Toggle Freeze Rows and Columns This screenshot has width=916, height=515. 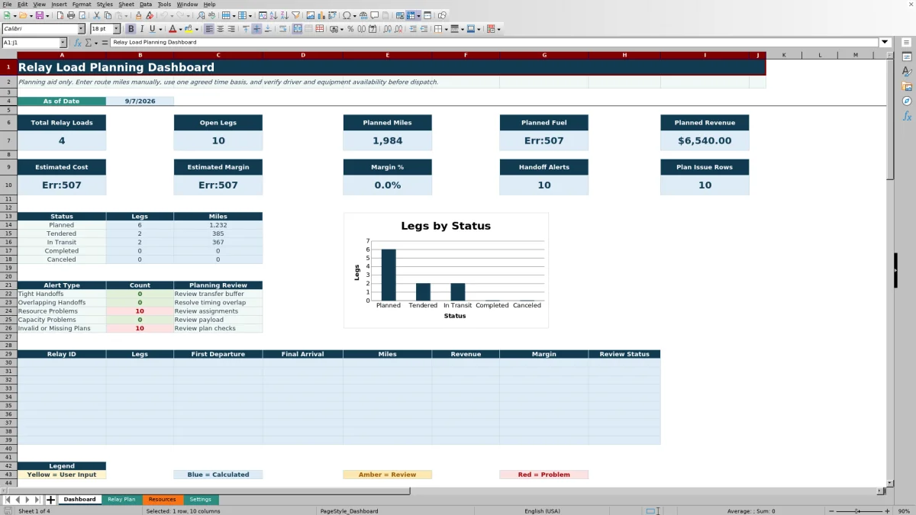point(411,15)
